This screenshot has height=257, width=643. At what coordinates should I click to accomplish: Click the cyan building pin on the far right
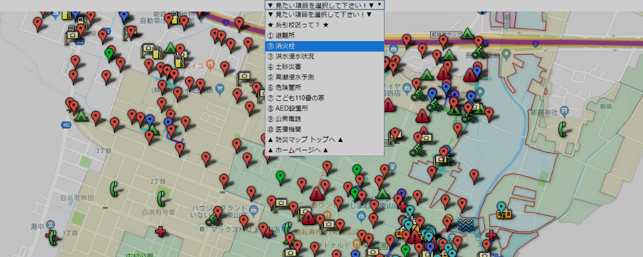click(x=502, y=209)
